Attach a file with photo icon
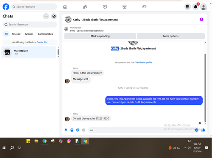Image resolution: width=212 pixels, height=158 pixels. (x=72, y=130)
